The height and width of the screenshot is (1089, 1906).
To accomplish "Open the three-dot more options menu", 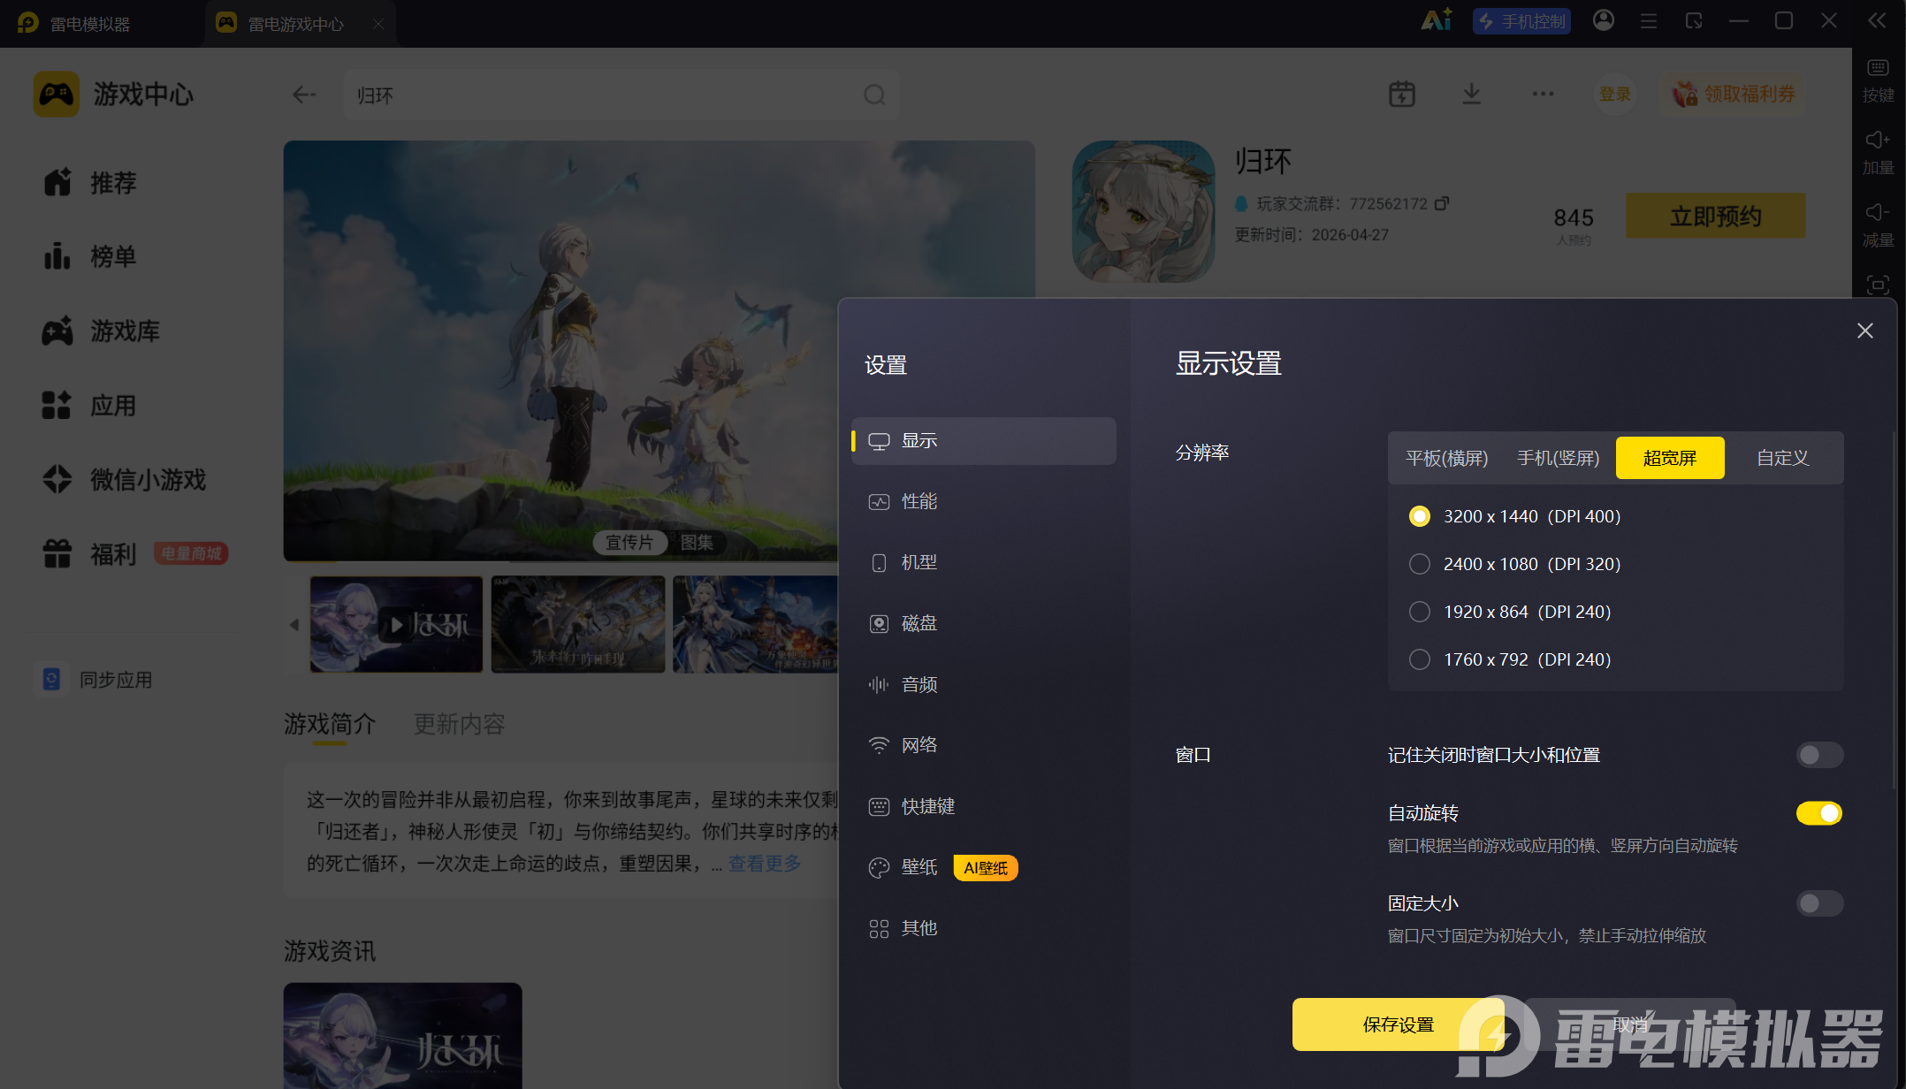I will click(1543, 94).
